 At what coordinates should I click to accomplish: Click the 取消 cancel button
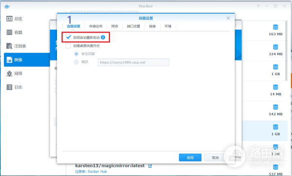[x=215, y=157]
